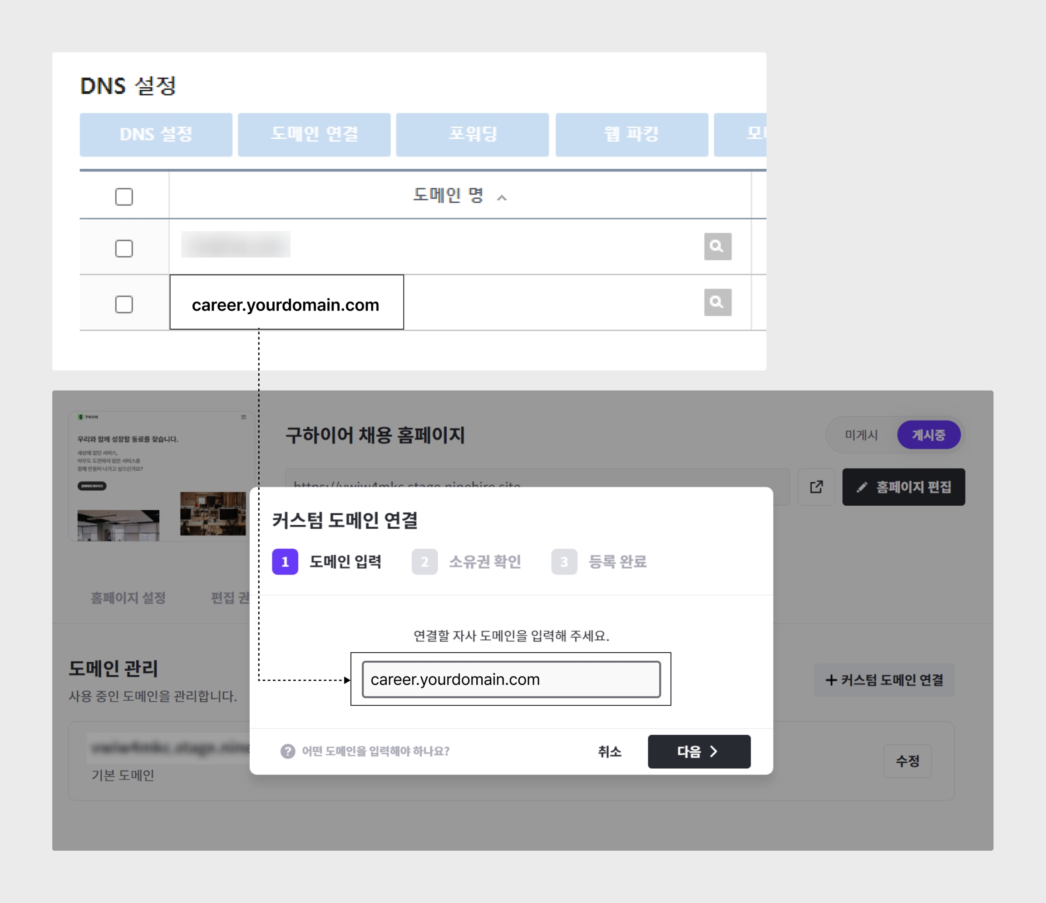The height and width of the screenshot is (903, 1046).
Task: Click the step 1 number badge
Action: pos(285,561)
